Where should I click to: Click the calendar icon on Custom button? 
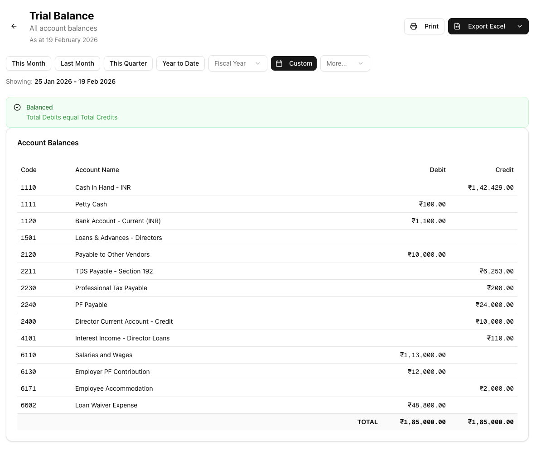[280, 63]
